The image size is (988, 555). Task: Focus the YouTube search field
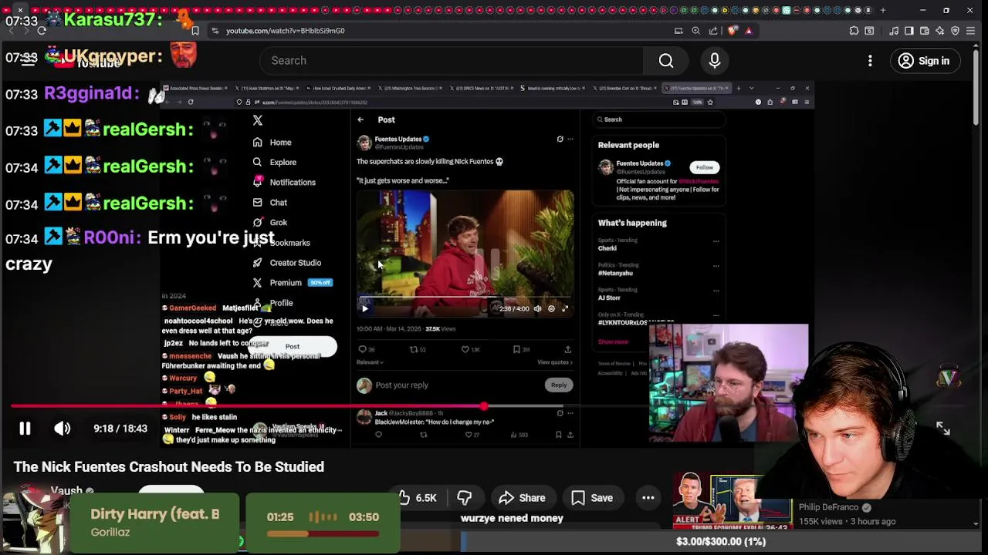pyautogui.click(x=452, y=60)
